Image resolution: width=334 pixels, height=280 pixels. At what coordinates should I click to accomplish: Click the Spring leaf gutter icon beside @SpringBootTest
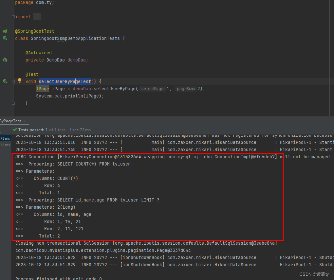5,31
